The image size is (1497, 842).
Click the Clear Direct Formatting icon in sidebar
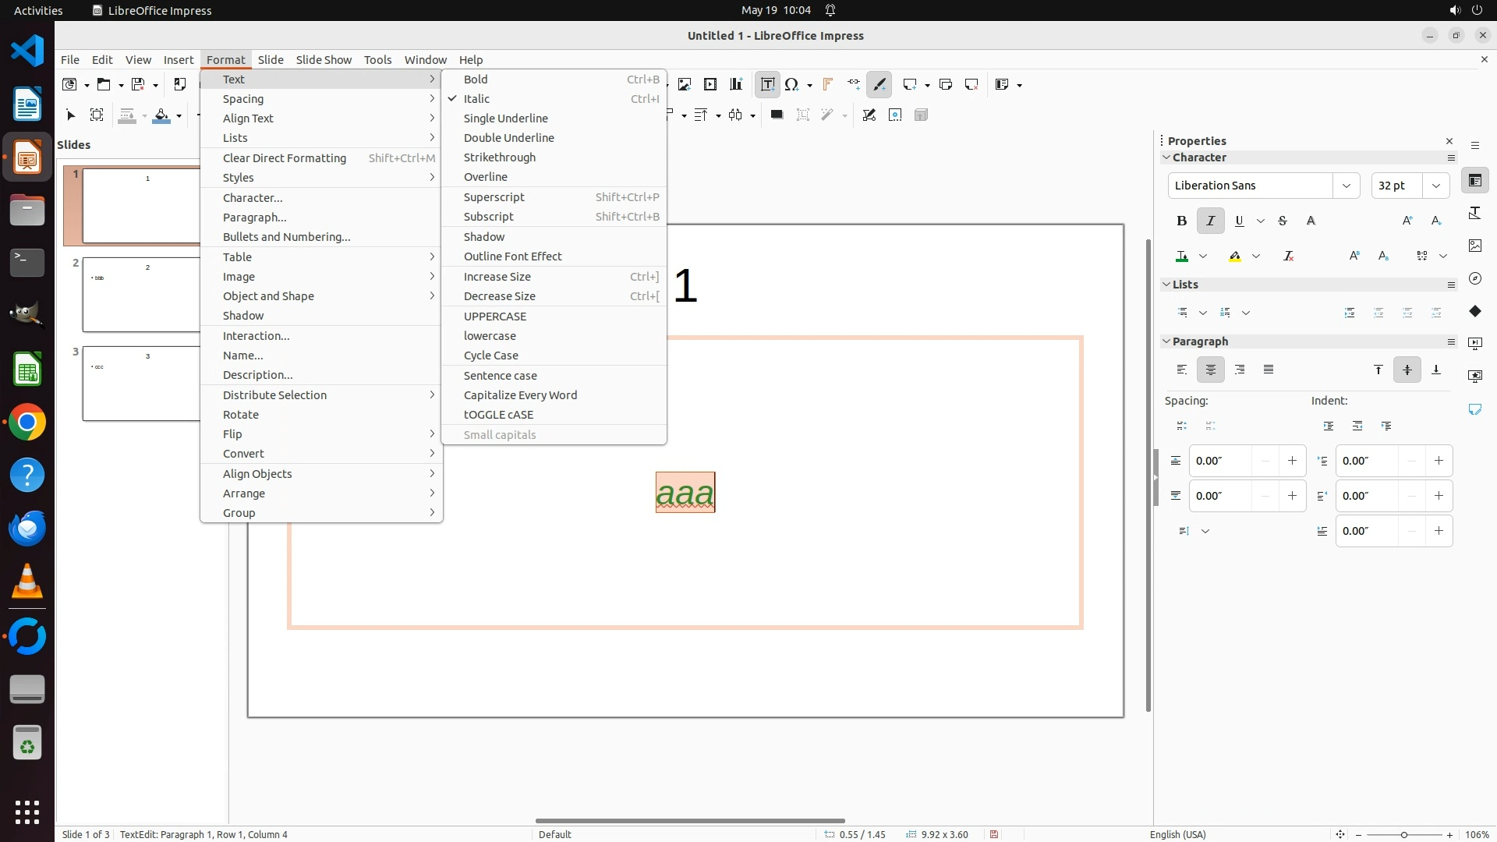[x=1288, y=256]
